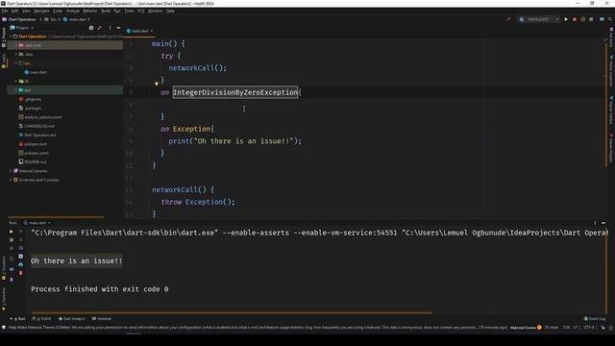Screen dimensions: 615x346
Task: Open the Help menu
Action: pos(170,11)
